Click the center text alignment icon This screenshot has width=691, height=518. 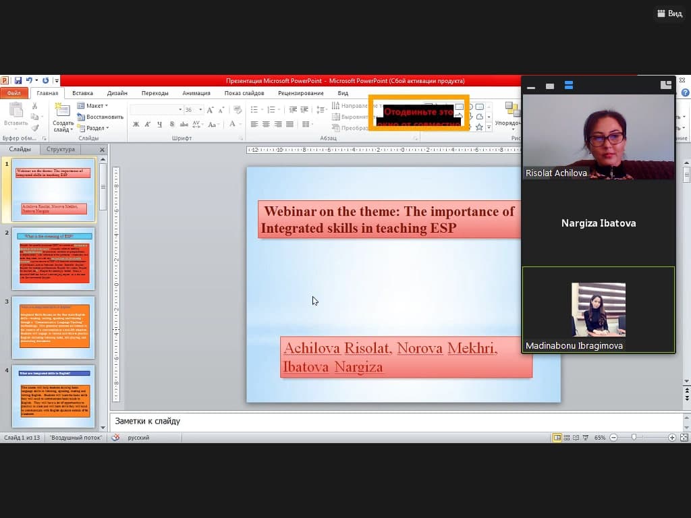pyautogui.click(x=266, y=124)
